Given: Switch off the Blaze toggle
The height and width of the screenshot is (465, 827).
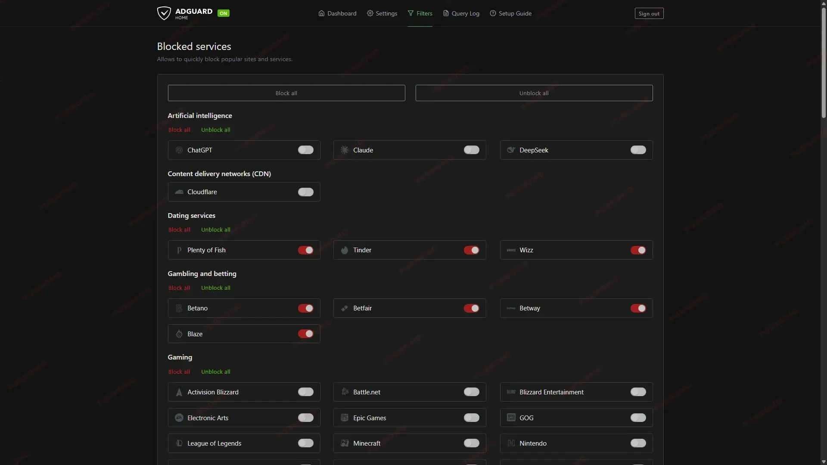Looking at the screenshot, I should tap(306, 334).
